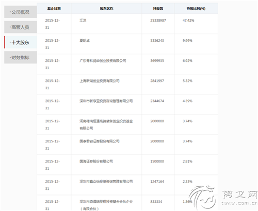Click the watermark logo at bottom right

[223, 197]
